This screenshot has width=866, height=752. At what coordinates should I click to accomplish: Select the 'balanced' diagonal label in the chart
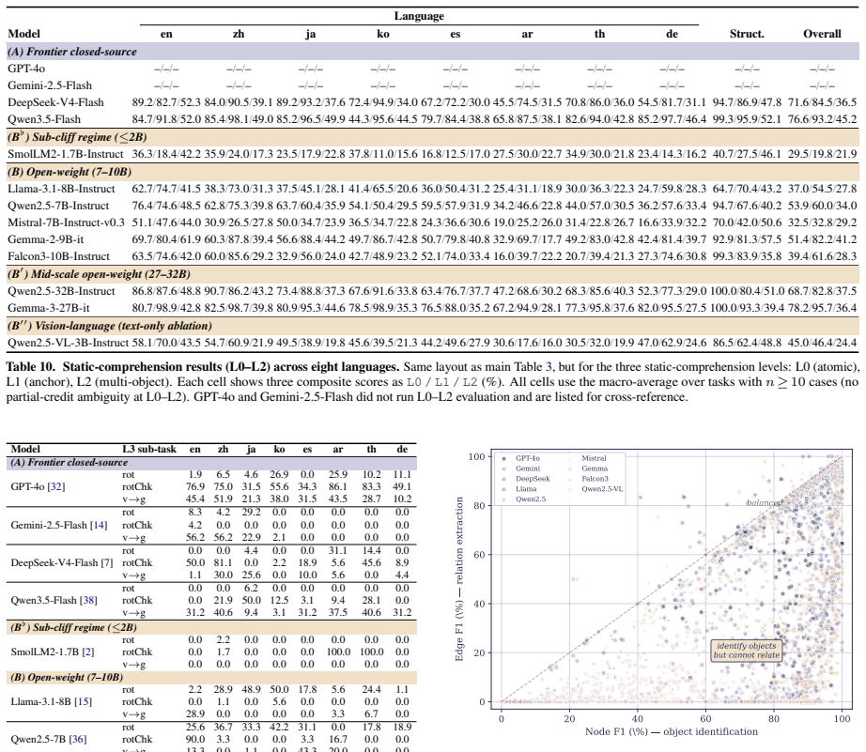pyautogui.click(x=765, y=503)
